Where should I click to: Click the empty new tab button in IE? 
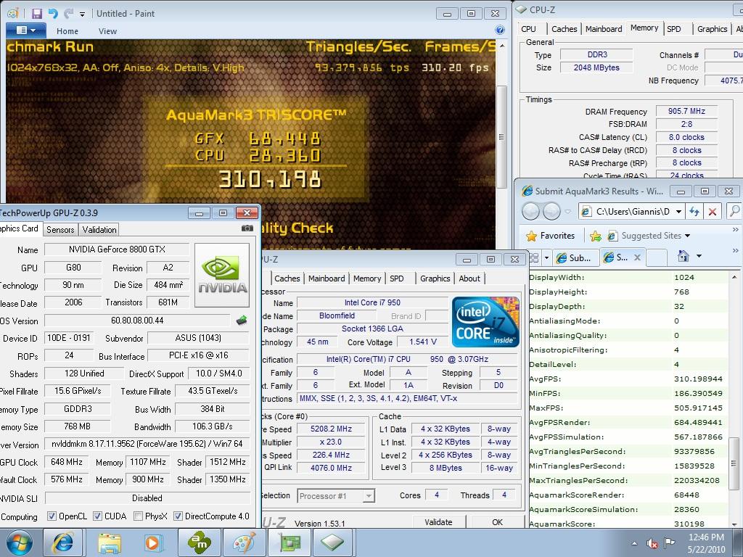click(x=656, y=257)
